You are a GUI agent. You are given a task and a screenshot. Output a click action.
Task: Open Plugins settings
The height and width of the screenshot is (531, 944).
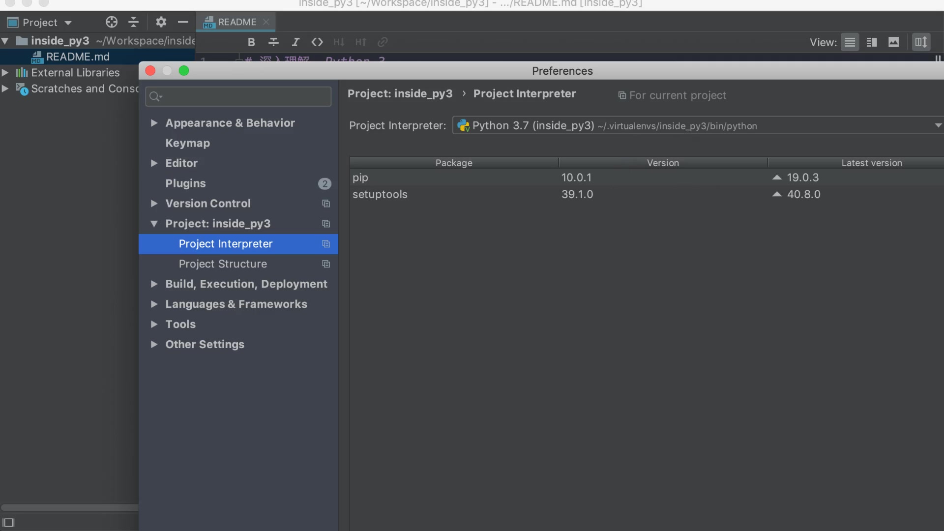(185, 183)
